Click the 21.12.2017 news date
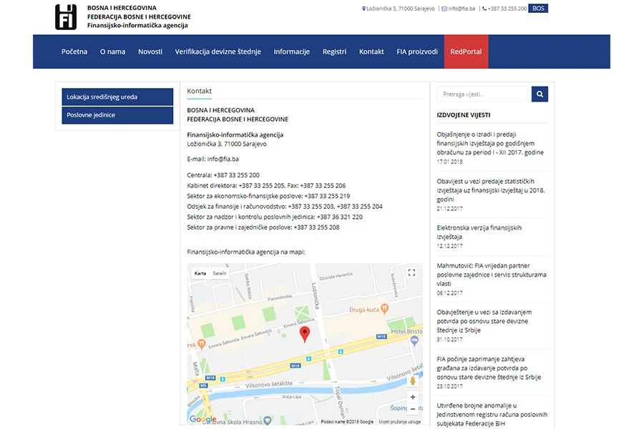644x429 pixels. pyautogui.click(x=450, y=209)
